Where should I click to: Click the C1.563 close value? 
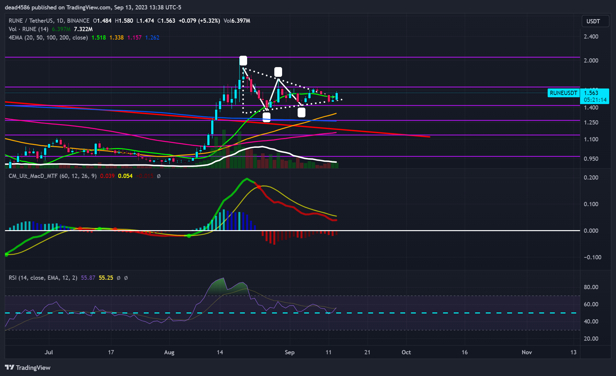[166, 21]
